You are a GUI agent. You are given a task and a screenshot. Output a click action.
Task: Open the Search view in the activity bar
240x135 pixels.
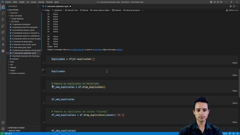point(3,13)
